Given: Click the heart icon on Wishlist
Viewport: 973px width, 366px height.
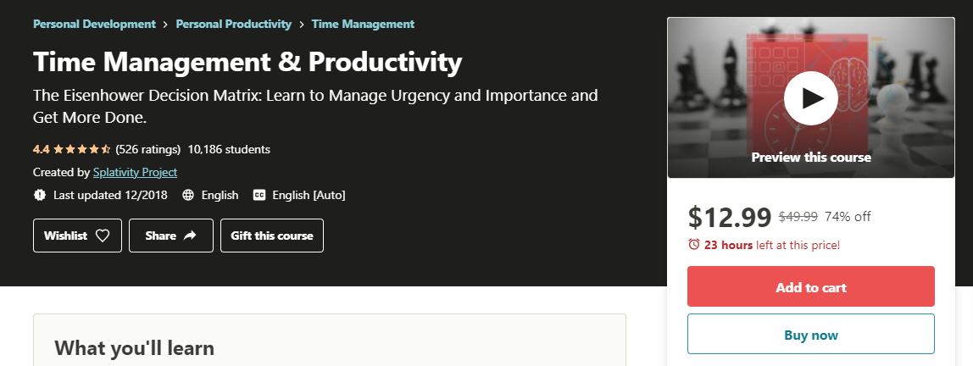Looking at the screenshot, I should [x=103, y=236].
